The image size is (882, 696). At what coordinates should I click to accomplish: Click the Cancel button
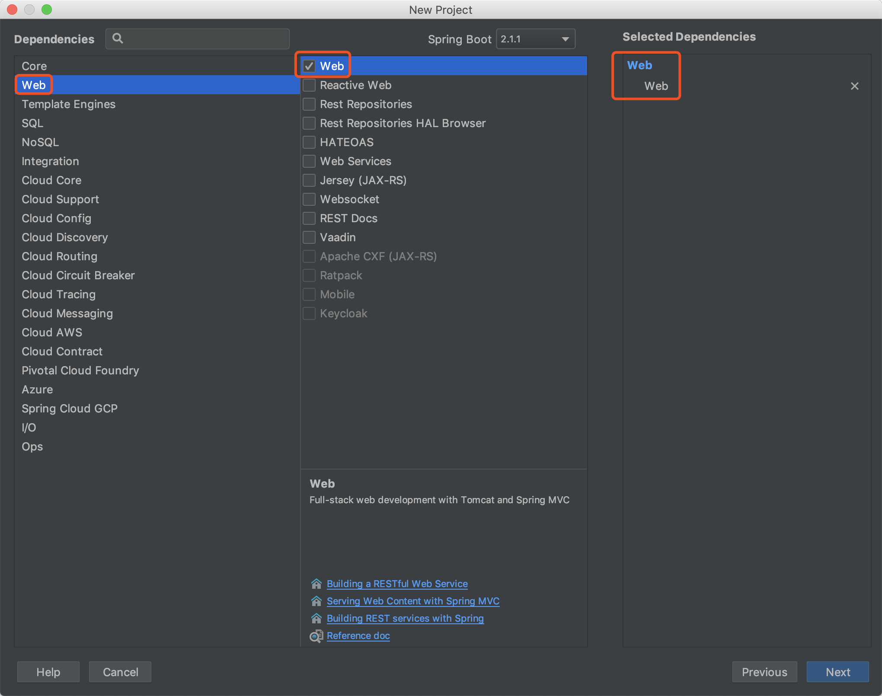[120, 672]
